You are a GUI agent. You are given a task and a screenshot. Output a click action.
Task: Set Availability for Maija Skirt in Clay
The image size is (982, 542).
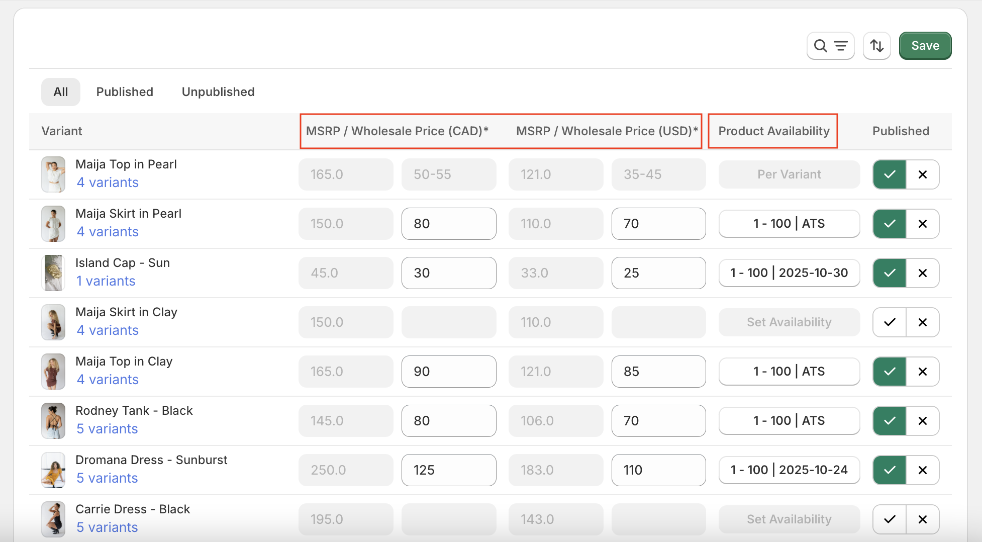pyautogui.click(x=789, y=322)
